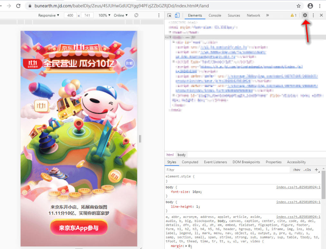Switch to the Network tab
This screenshot has height=249, width=326.
click(253, 15)
